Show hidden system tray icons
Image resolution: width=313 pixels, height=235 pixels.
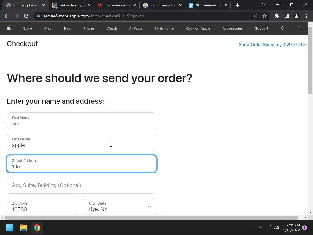pos(260,228)
